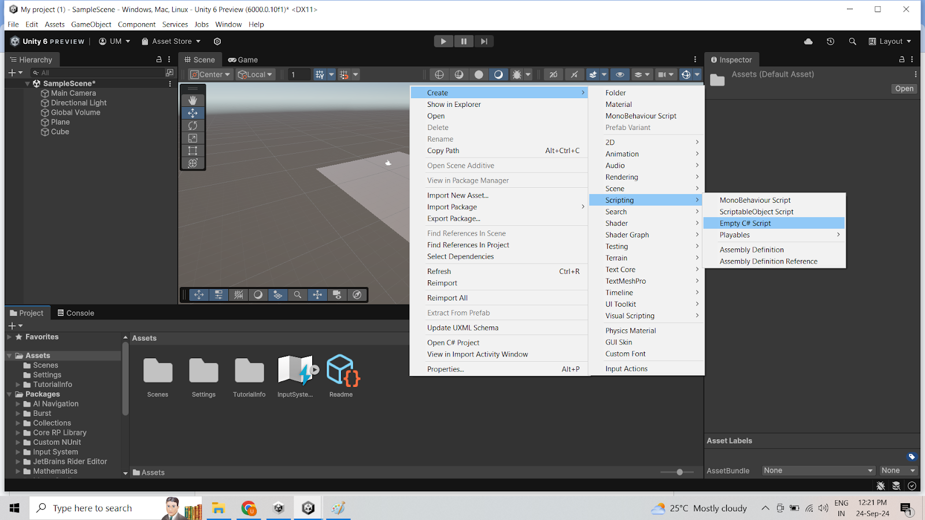
Task: Select the Hand (View) tool in the Scene toolbar
Action: pos(193,101)
